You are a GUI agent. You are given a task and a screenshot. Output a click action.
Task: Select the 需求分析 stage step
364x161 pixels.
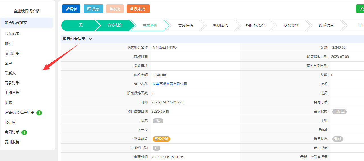pos(150,25)
